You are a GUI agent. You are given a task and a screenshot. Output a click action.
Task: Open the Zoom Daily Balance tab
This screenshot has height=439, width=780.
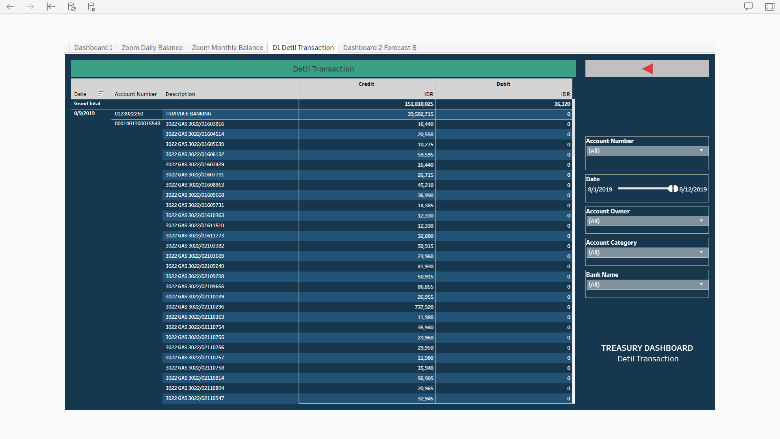coord(152,48)
